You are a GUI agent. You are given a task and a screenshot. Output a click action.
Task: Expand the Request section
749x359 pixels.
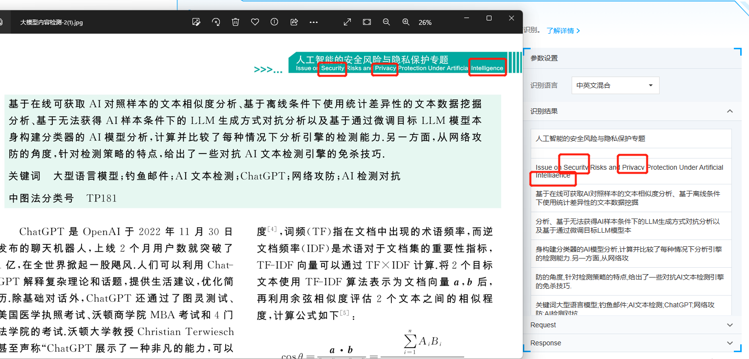729,325
